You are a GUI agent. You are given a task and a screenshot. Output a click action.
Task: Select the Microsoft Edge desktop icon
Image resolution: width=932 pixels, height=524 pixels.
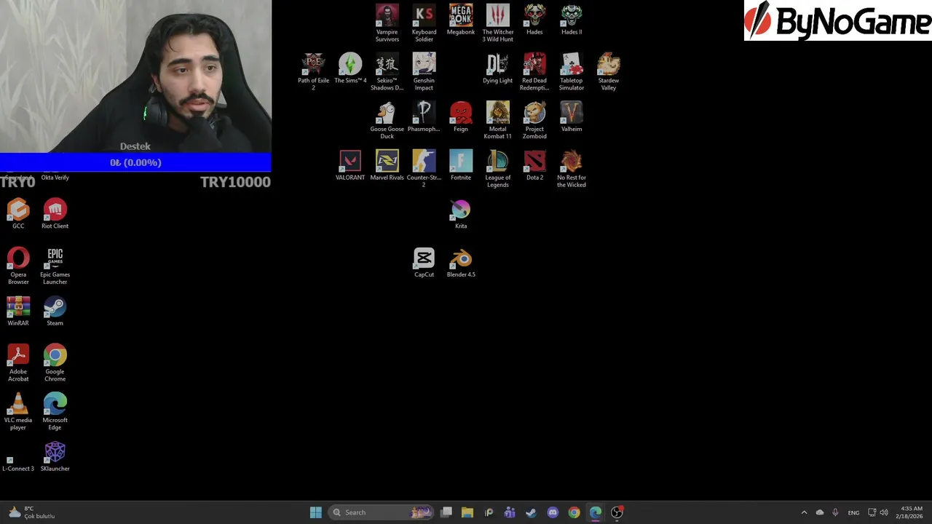55,411
